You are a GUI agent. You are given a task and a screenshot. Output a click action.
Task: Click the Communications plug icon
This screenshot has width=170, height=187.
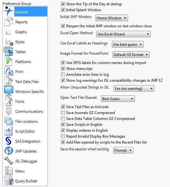[x=9, y=111]
